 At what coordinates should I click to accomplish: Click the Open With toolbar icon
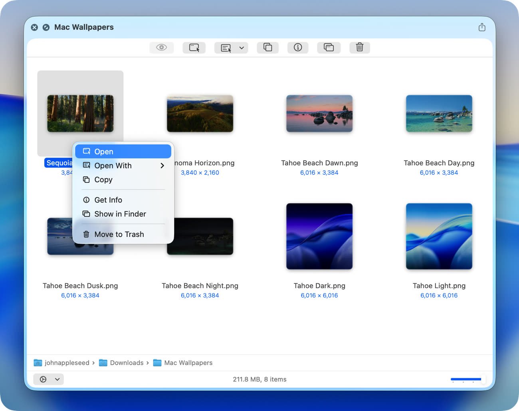click(x=226, y=48)
